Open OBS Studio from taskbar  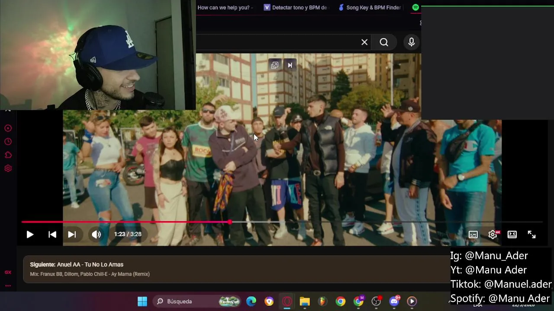377,301
